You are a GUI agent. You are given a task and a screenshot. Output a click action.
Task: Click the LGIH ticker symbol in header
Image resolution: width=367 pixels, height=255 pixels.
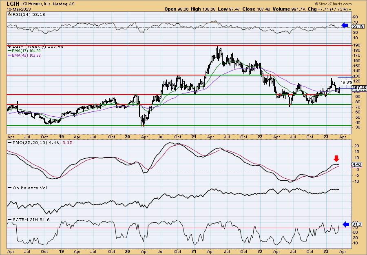13,4
